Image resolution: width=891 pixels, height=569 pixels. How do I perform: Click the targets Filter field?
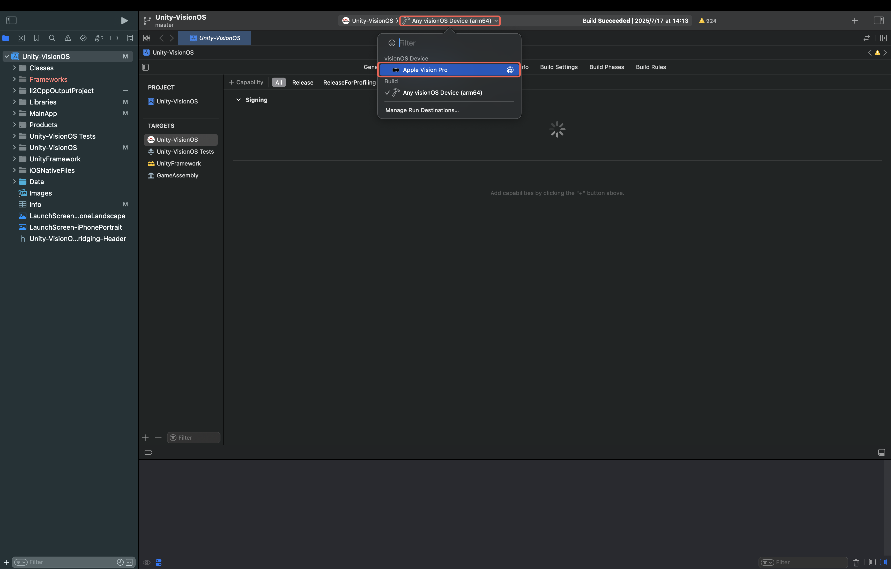tap(194, 438)
